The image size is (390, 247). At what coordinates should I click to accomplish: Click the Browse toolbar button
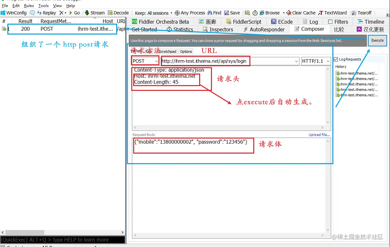pos(270,13)
